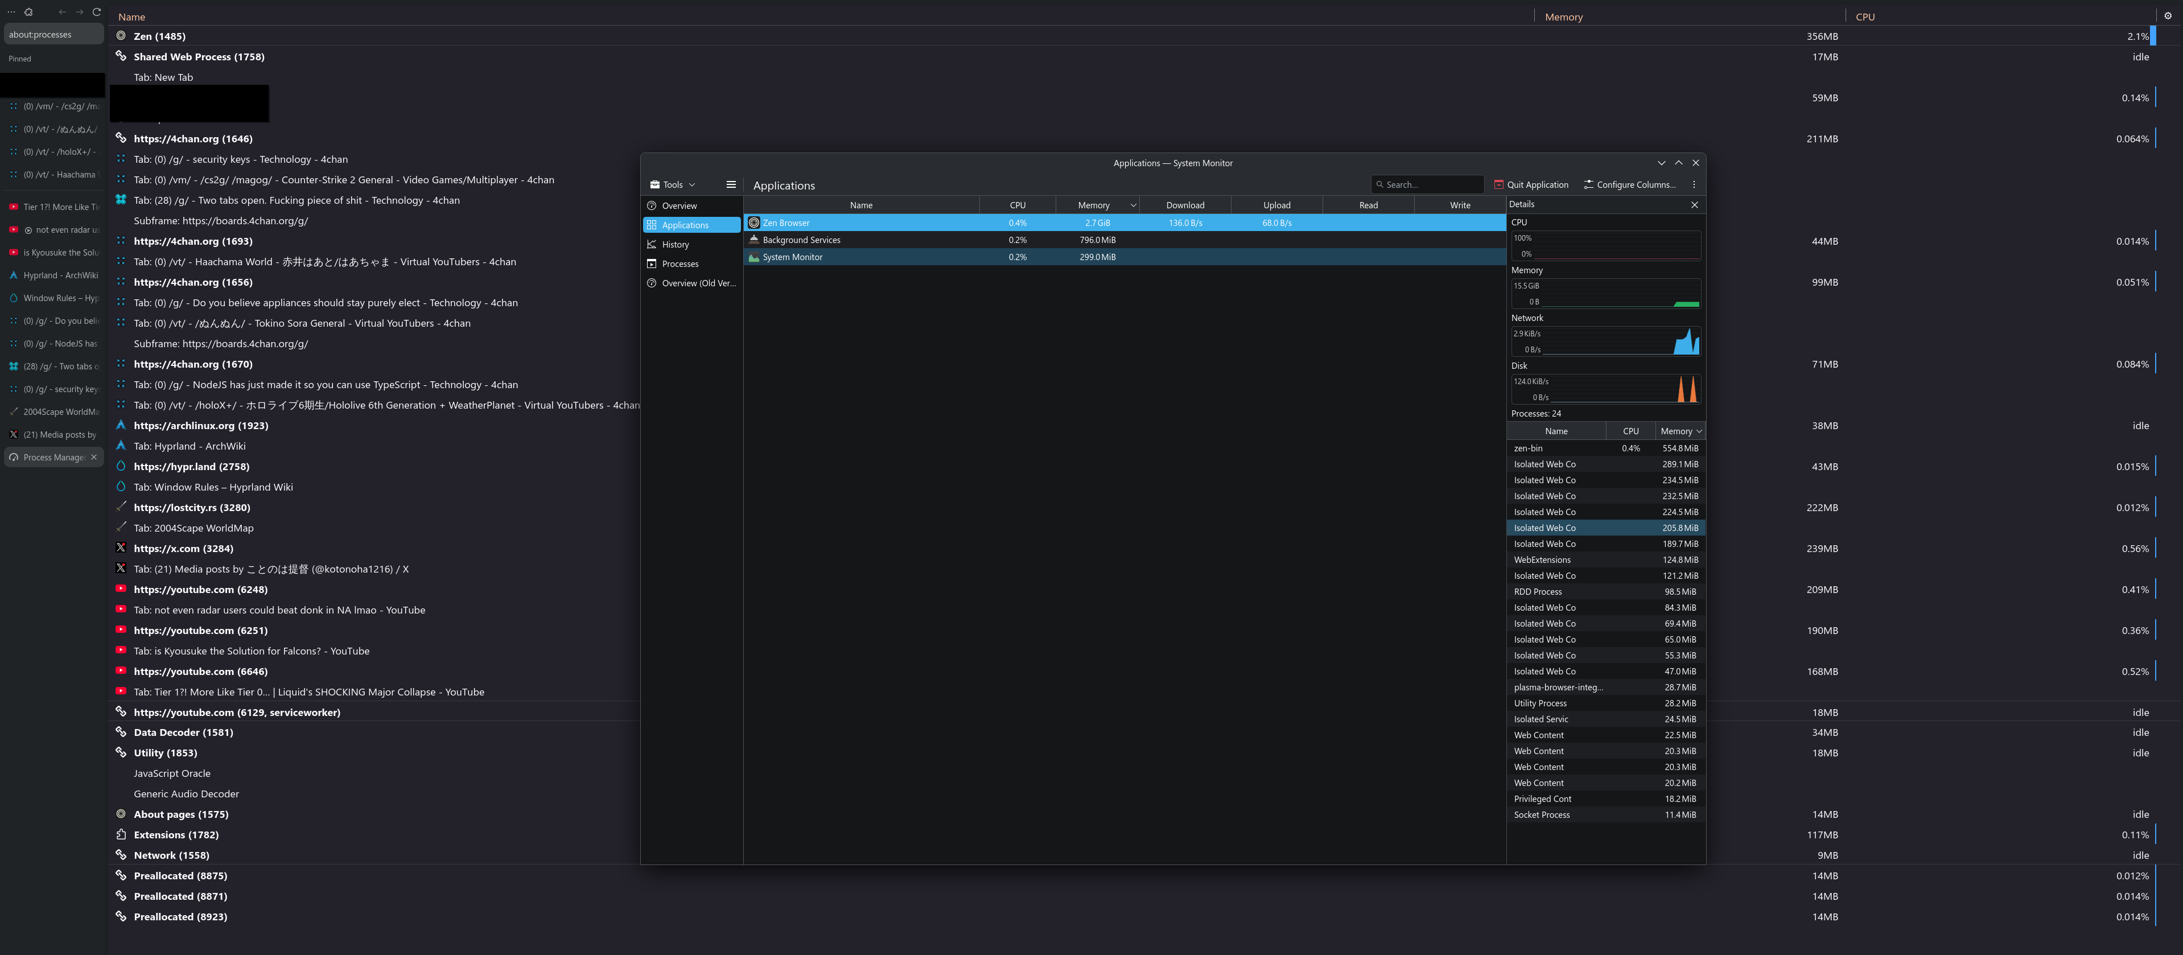
Task: Switch to '(21) Media posts by' X tab
Action: pos(53,435)
